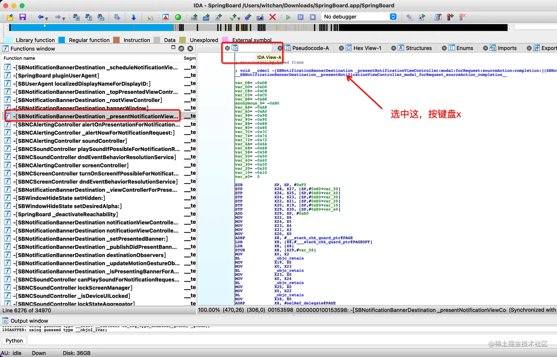557x357 pixels.
Task: Click the Regular function blue swatch
Action: click(x=62, y=40)
